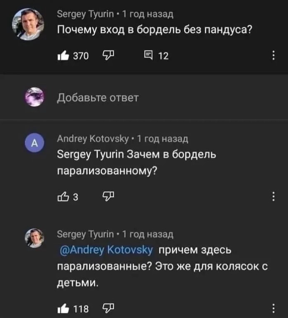This screenshot has height=318, width=288.
Task: Dislike Sergey's reply about колясок
Action: tap(108, 308)
